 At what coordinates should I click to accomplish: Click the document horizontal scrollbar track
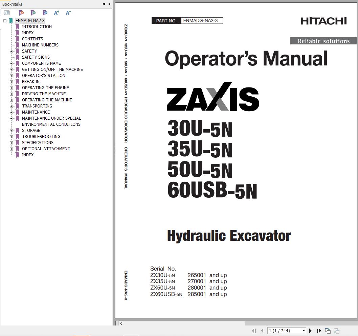click(301, 323)
